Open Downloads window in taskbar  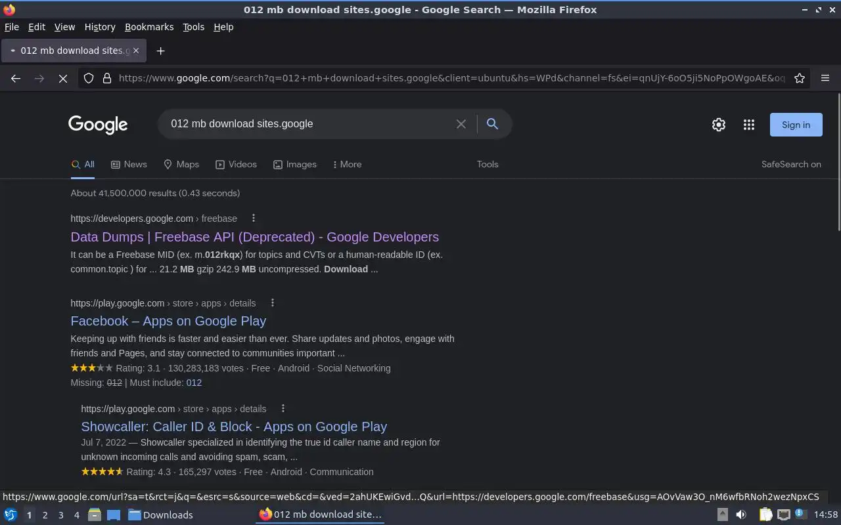coord(160,514)
